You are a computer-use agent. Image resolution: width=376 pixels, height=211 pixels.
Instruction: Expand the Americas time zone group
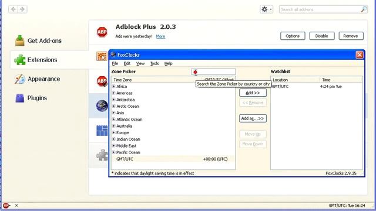pyautogui.click(x=114, y=93)
